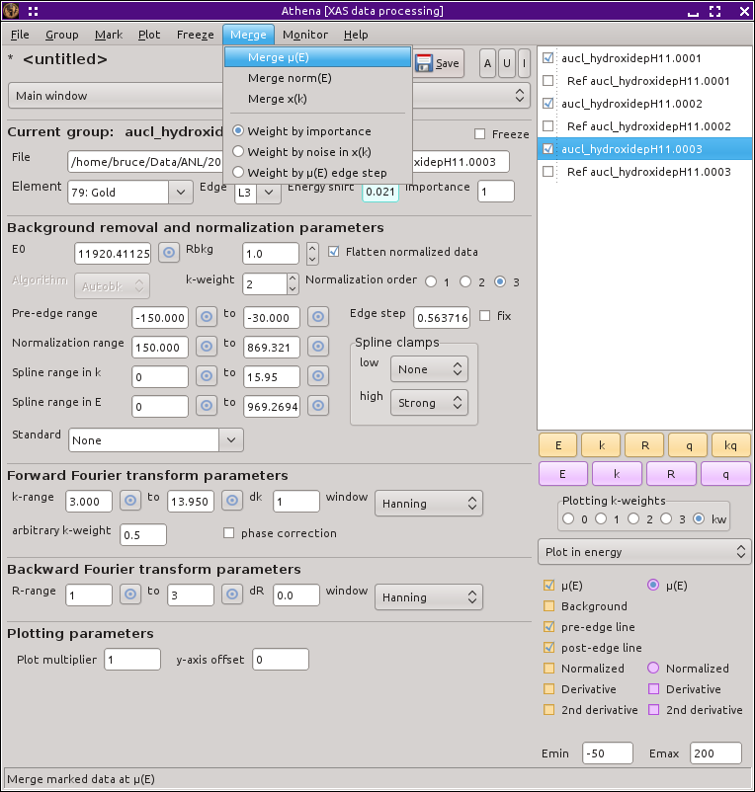Click the purple R plot button
The width and height of the screenshot is (755, 792).
click(x=671, y=473)
